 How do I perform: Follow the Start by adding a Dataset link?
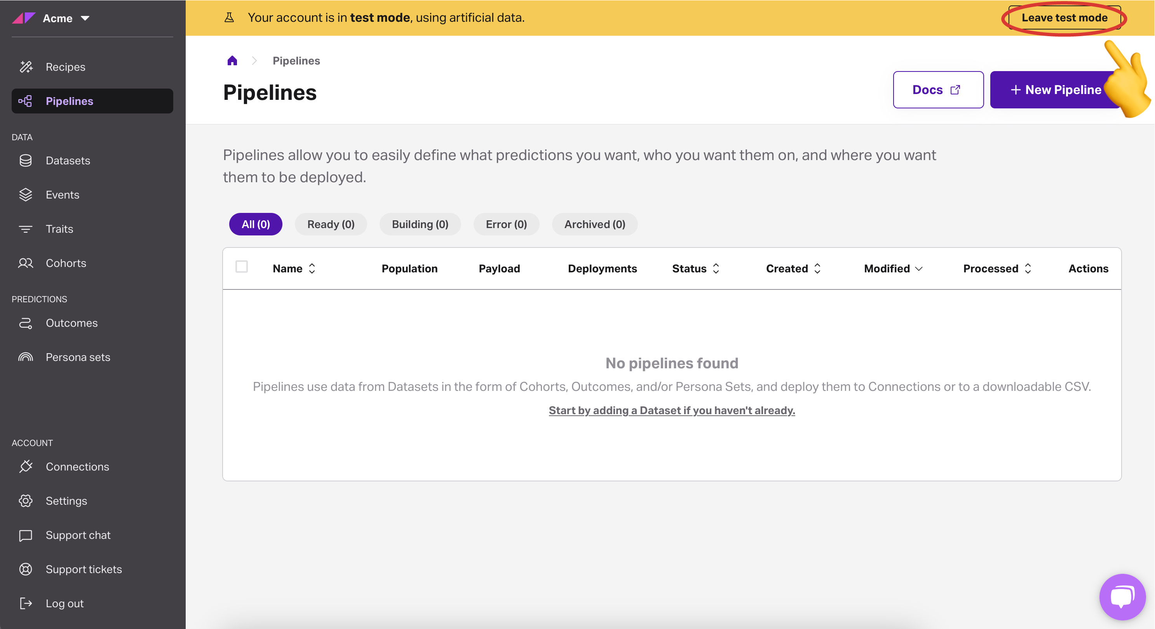click(x=672, y=410)
